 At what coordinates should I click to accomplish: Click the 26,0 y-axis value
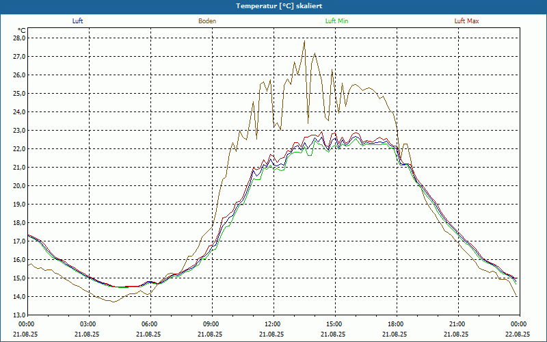coord(20,75)
